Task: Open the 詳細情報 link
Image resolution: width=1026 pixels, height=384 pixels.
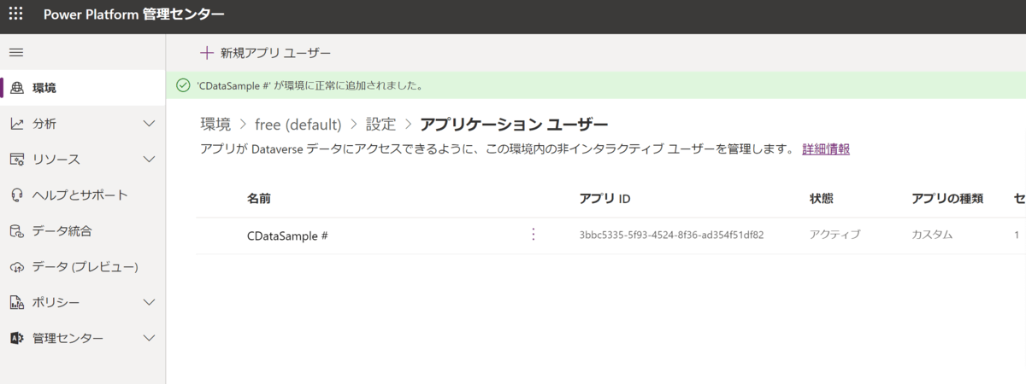Action: [826, 149]
